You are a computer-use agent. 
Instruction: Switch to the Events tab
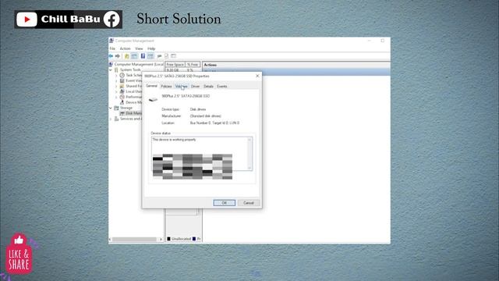tap(221, 87)
